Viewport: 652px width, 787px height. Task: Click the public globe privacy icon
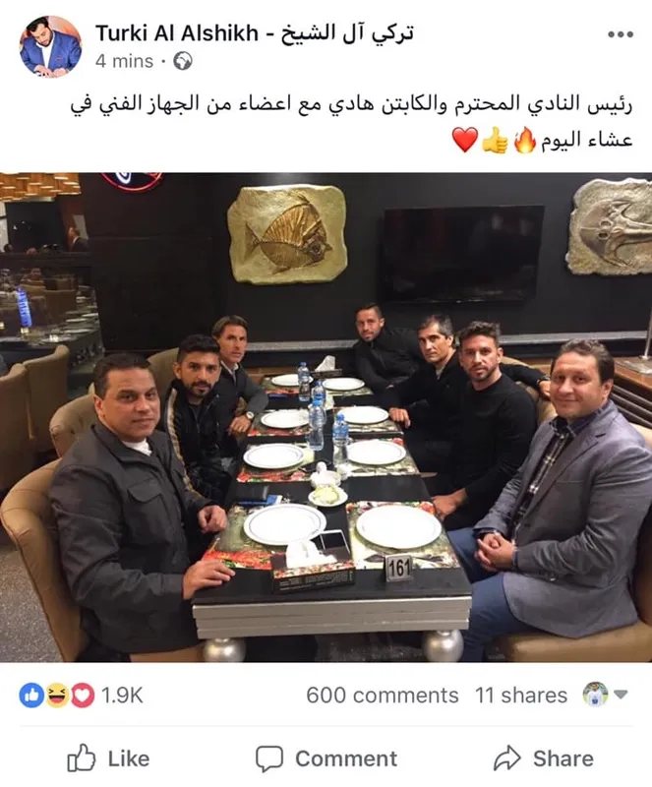(x=183, y=62)
